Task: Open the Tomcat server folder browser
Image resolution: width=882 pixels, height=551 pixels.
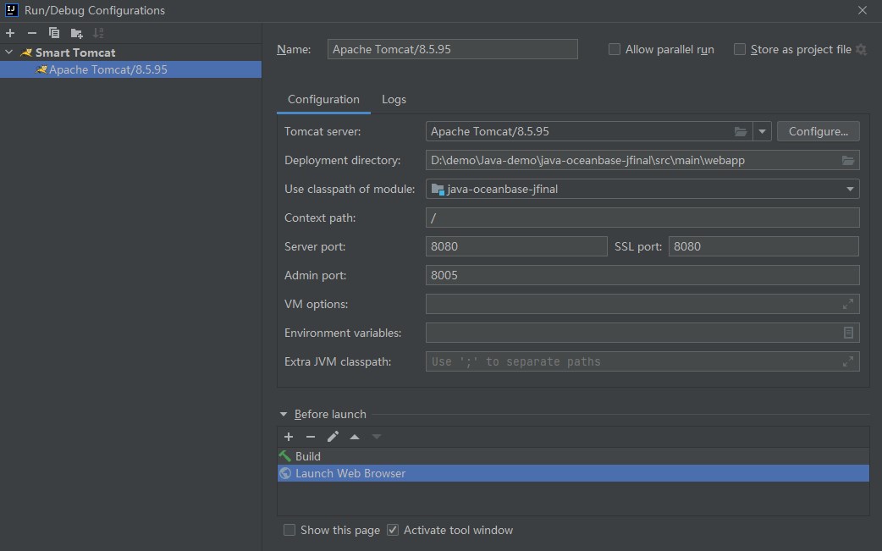Action: 741,131
